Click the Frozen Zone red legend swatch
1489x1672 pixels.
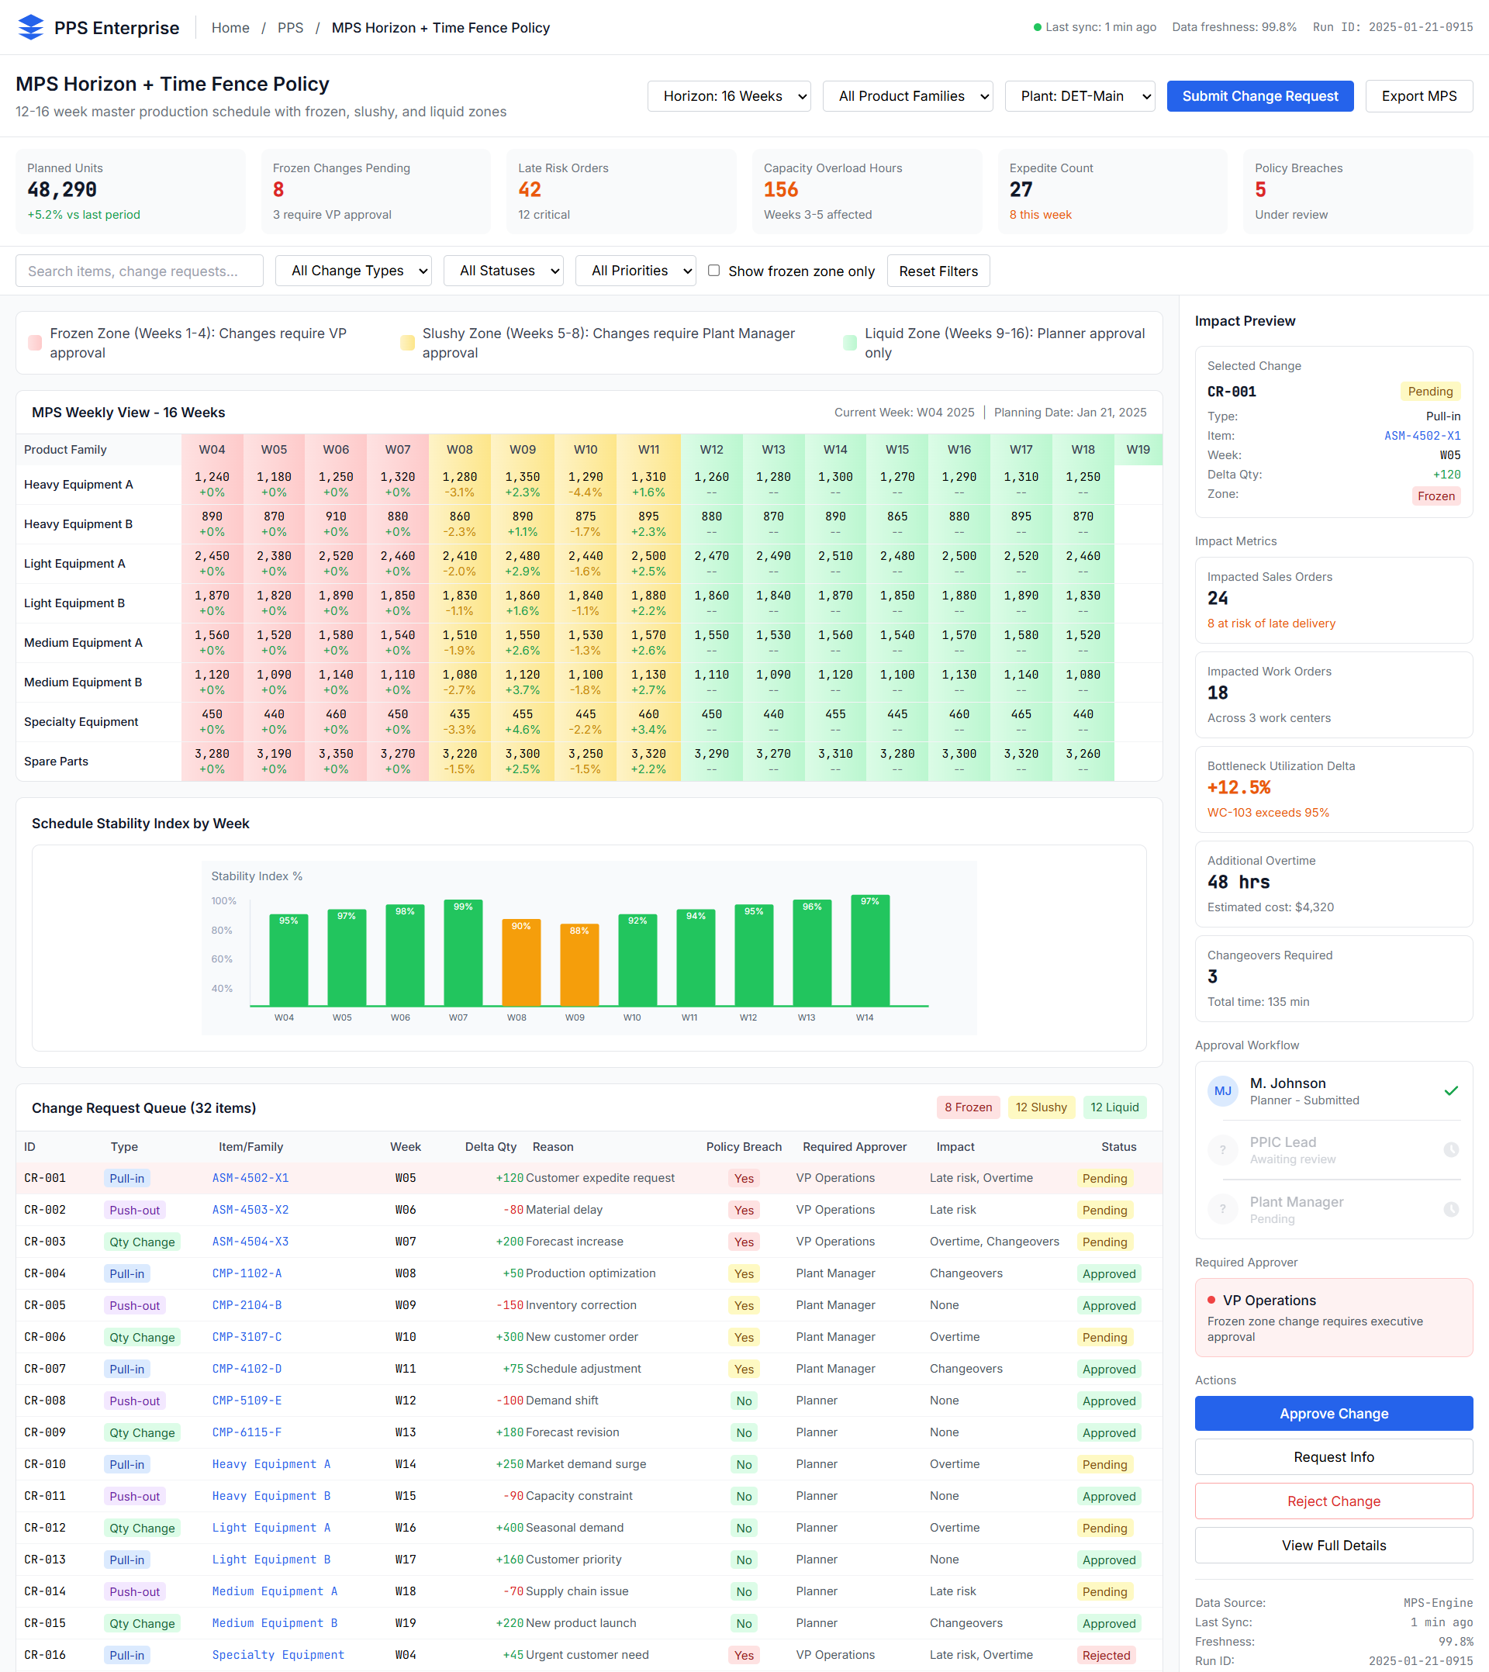tap(35, 343)
